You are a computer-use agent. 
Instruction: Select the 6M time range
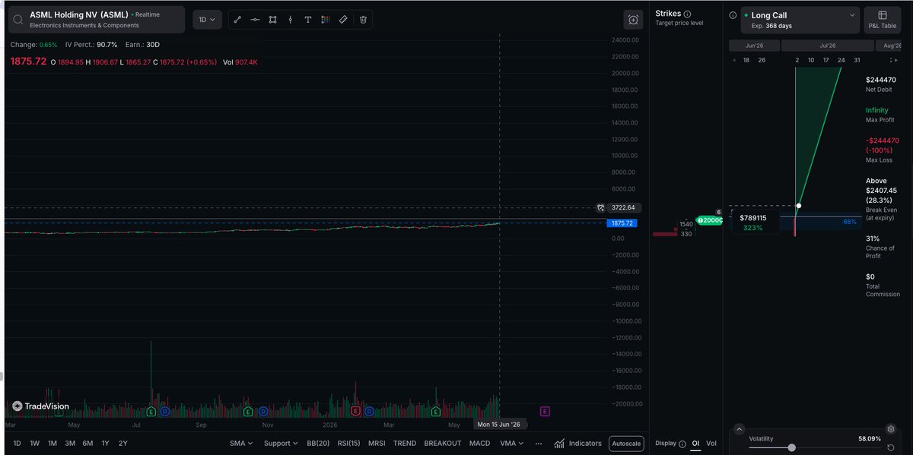tap(87, 443)
